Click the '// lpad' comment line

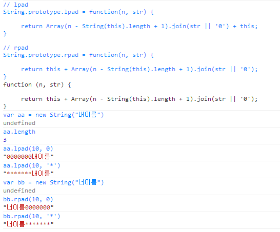(x=16, y=5)
